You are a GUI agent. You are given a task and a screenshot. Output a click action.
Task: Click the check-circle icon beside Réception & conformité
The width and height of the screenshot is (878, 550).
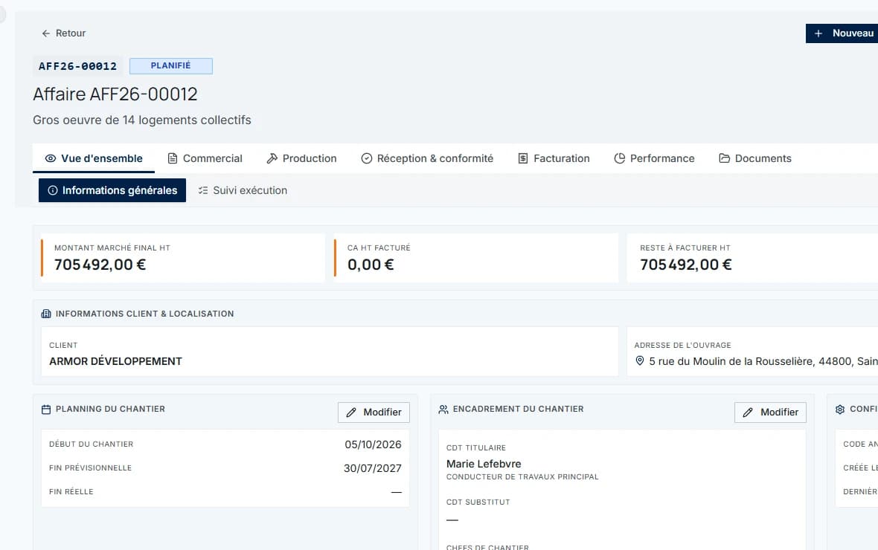[367, 158]
